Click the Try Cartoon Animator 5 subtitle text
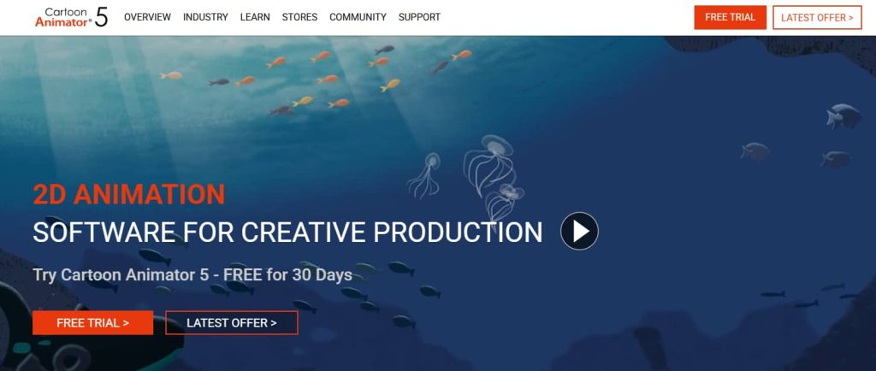The height and width of the screenshot is (371, 876). pos(192,275)
